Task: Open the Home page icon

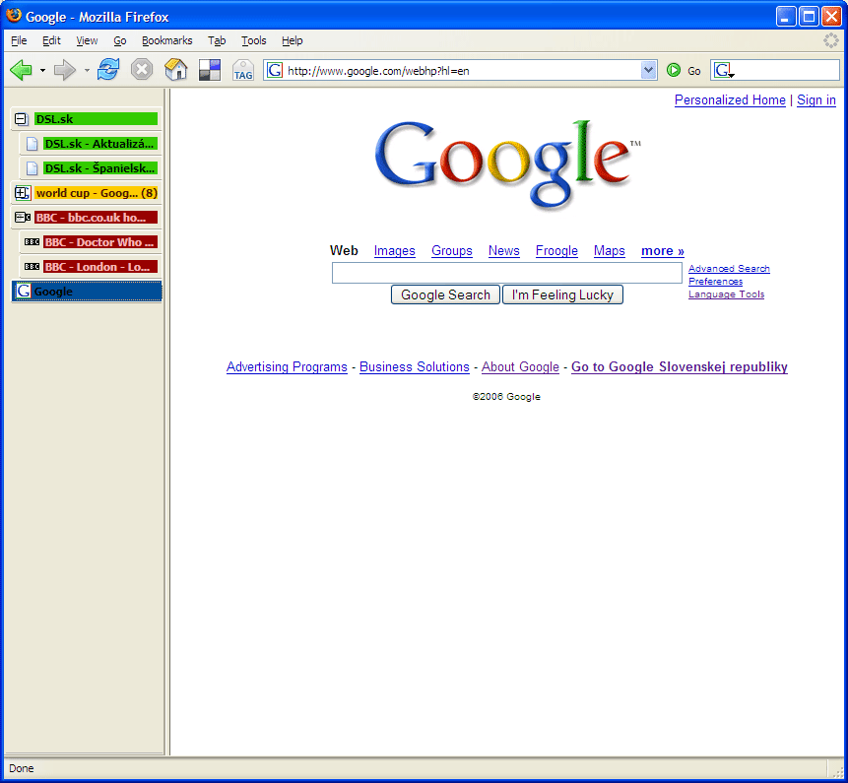Action: point(175,70)
